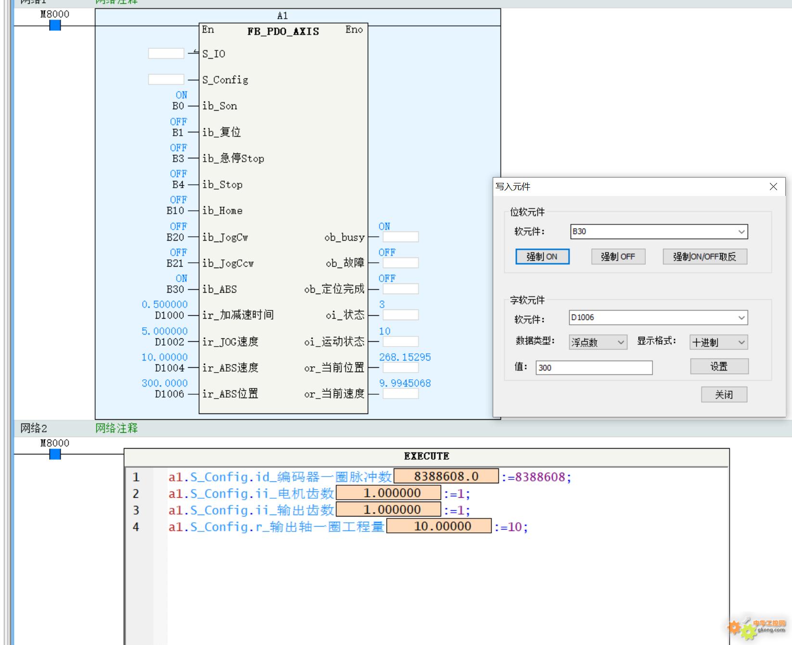The width and height of the screenshot is (792, 645).
Task: Click the 输出齿数 1.000000 value box
Action: [x=389, y=510]
